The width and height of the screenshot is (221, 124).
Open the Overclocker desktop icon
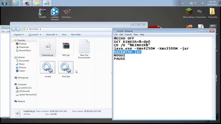(x=201, y=13)
